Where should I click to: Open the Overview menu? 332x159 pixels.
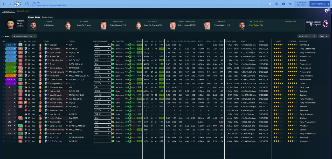(9, 11)
